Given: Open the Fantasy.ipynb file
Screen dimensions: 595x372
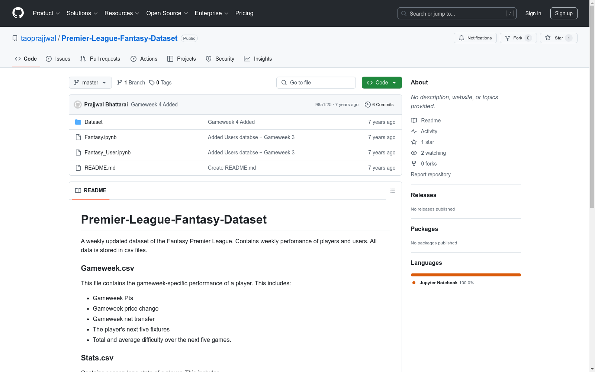Looking at the screenshot, I should pos(100,137).
